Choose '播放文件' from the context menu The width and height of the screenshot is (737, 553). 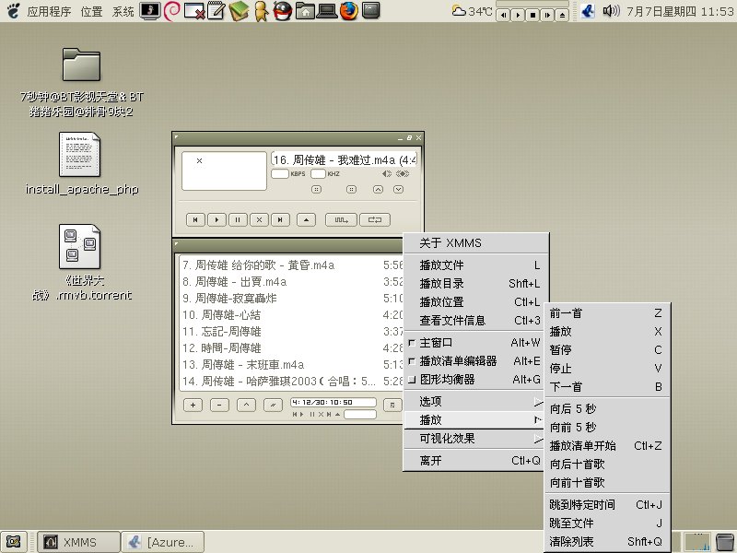point(475,265)
